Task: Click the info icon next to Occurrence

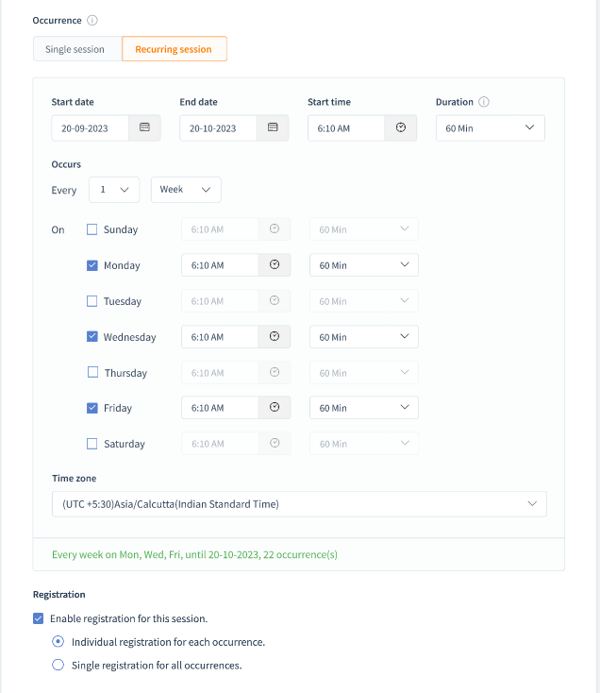Action: click(x=92, y=20)
